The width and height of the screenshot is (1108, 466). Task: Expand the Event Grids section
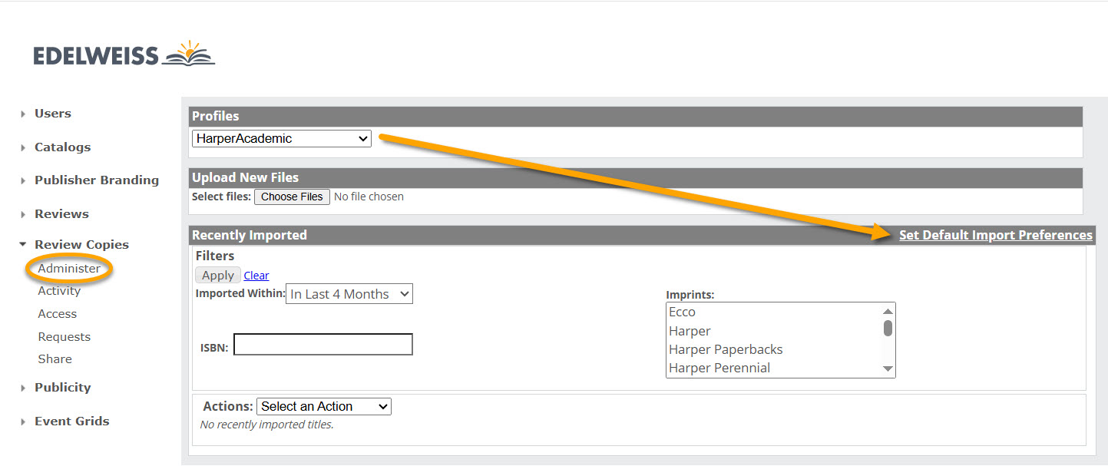click(x=71, y=421)
